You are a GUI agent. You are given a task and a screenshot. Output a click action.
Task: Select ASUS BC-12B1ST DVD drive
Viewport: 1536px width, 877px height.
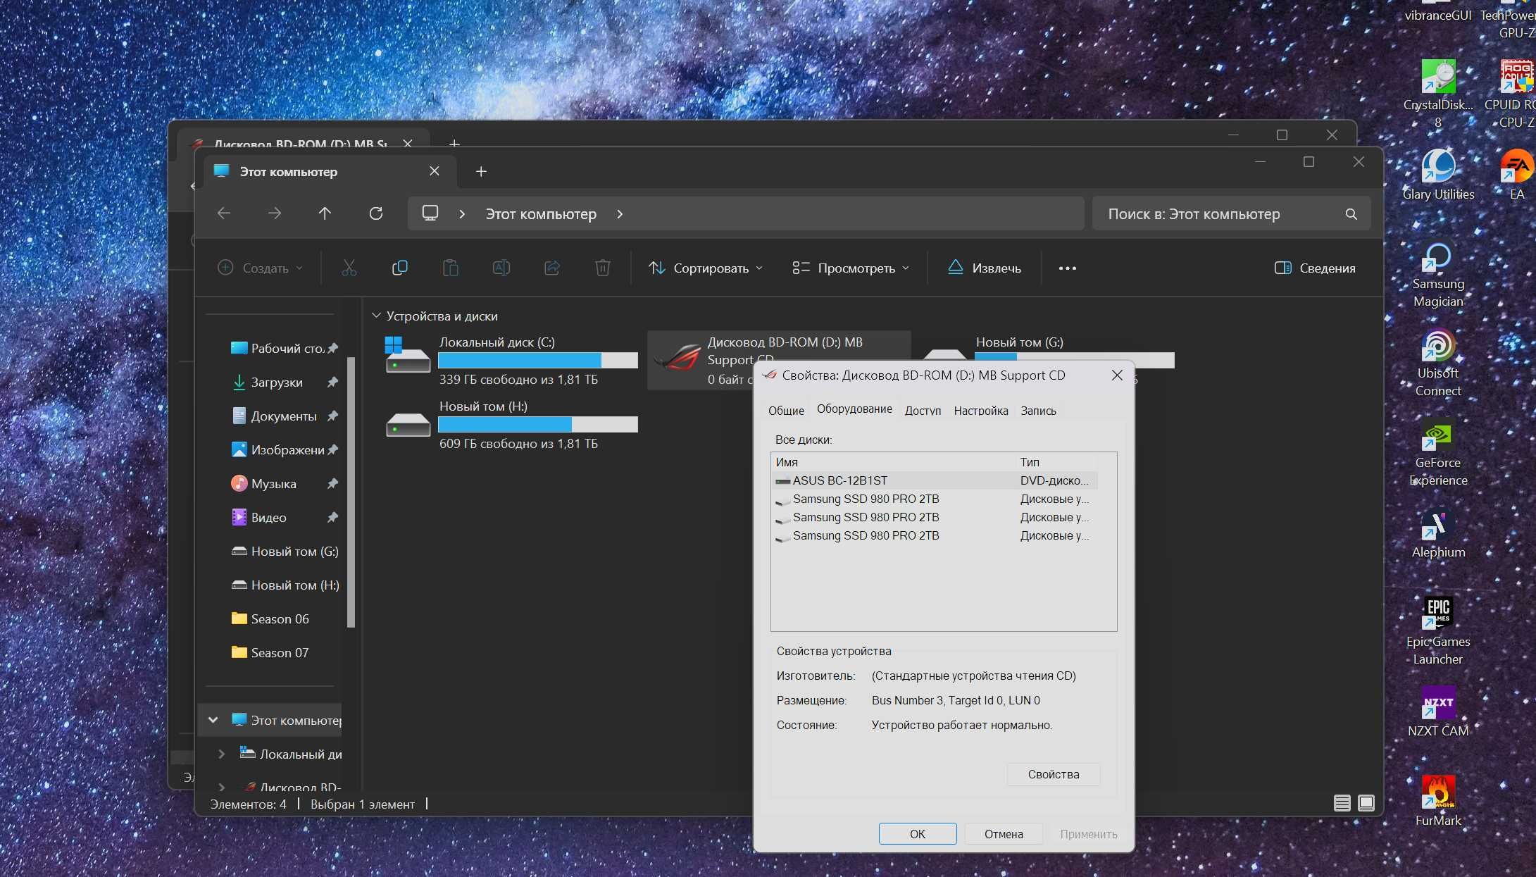pyautogui.click(x=839, y=480)
